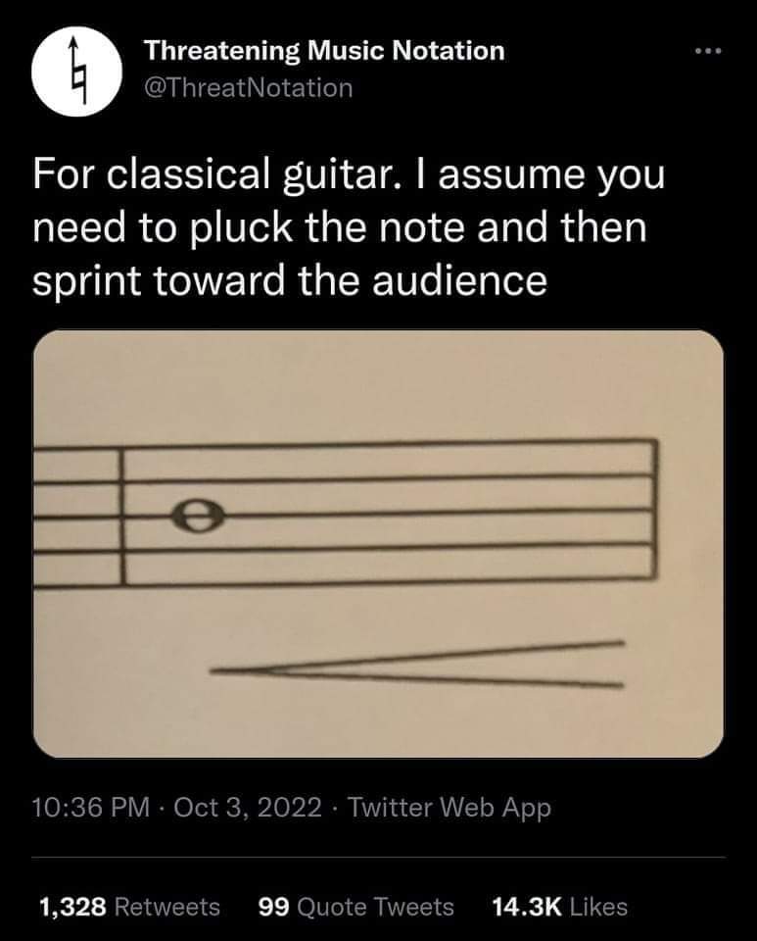The image size is (757, 941).
Task: Open the Twitter Web App source link
Action: (449, 807)
